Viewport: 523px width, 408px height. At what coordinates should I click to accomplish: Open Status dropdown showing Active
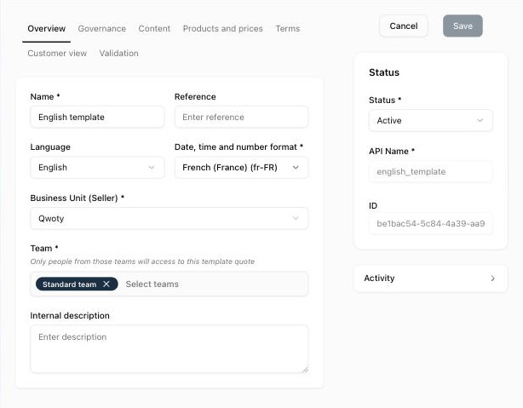pyautogui.click(x=430, y=120)
